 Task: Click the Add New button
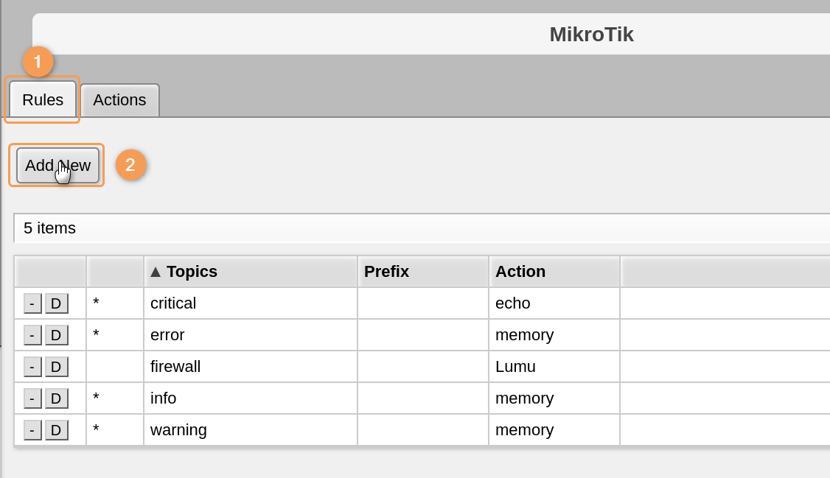57,166
